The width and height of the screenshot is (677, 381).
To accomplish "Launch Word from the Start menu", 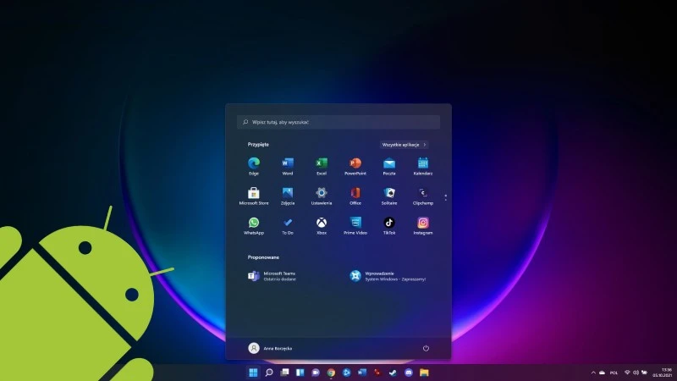I will tap(288, 166).
